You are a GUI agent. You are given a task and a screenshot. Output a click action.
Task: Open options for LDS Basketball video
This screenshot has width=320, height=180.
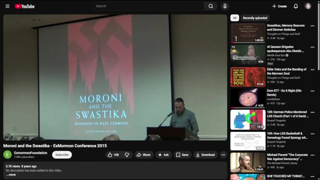coord(312,134)
